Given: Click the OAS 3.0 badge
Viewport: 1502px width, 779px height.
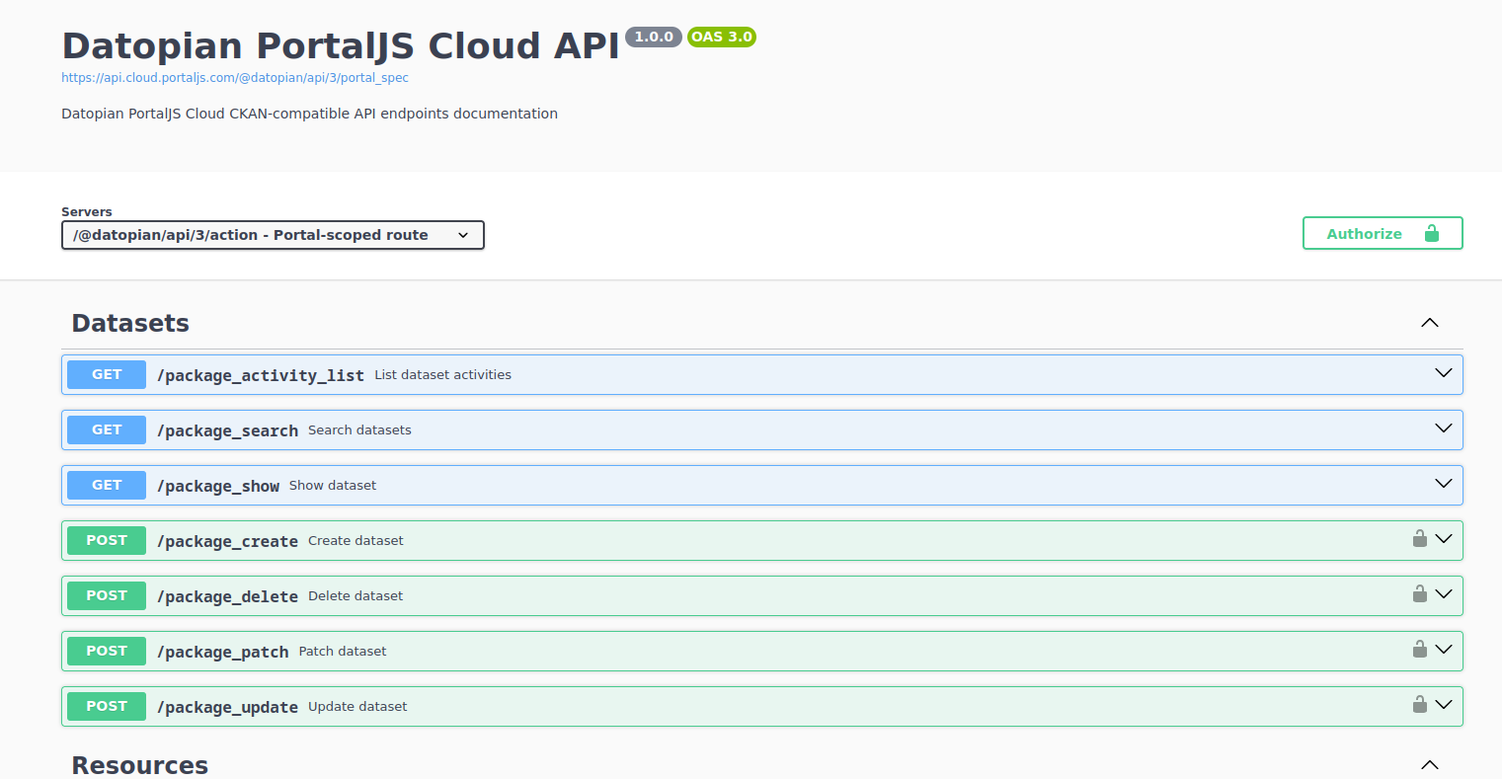Looking at the screenshot, I should 721,37.
